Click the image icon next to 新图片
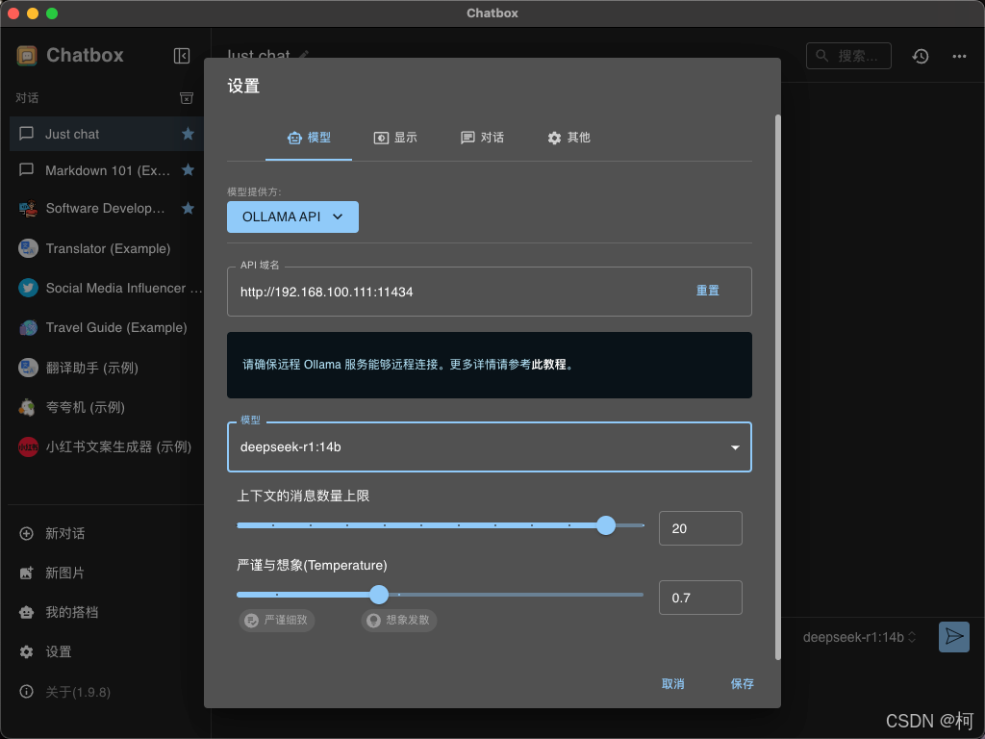The image size is (985, 739). pyautogui.click(x=26, y=573)
